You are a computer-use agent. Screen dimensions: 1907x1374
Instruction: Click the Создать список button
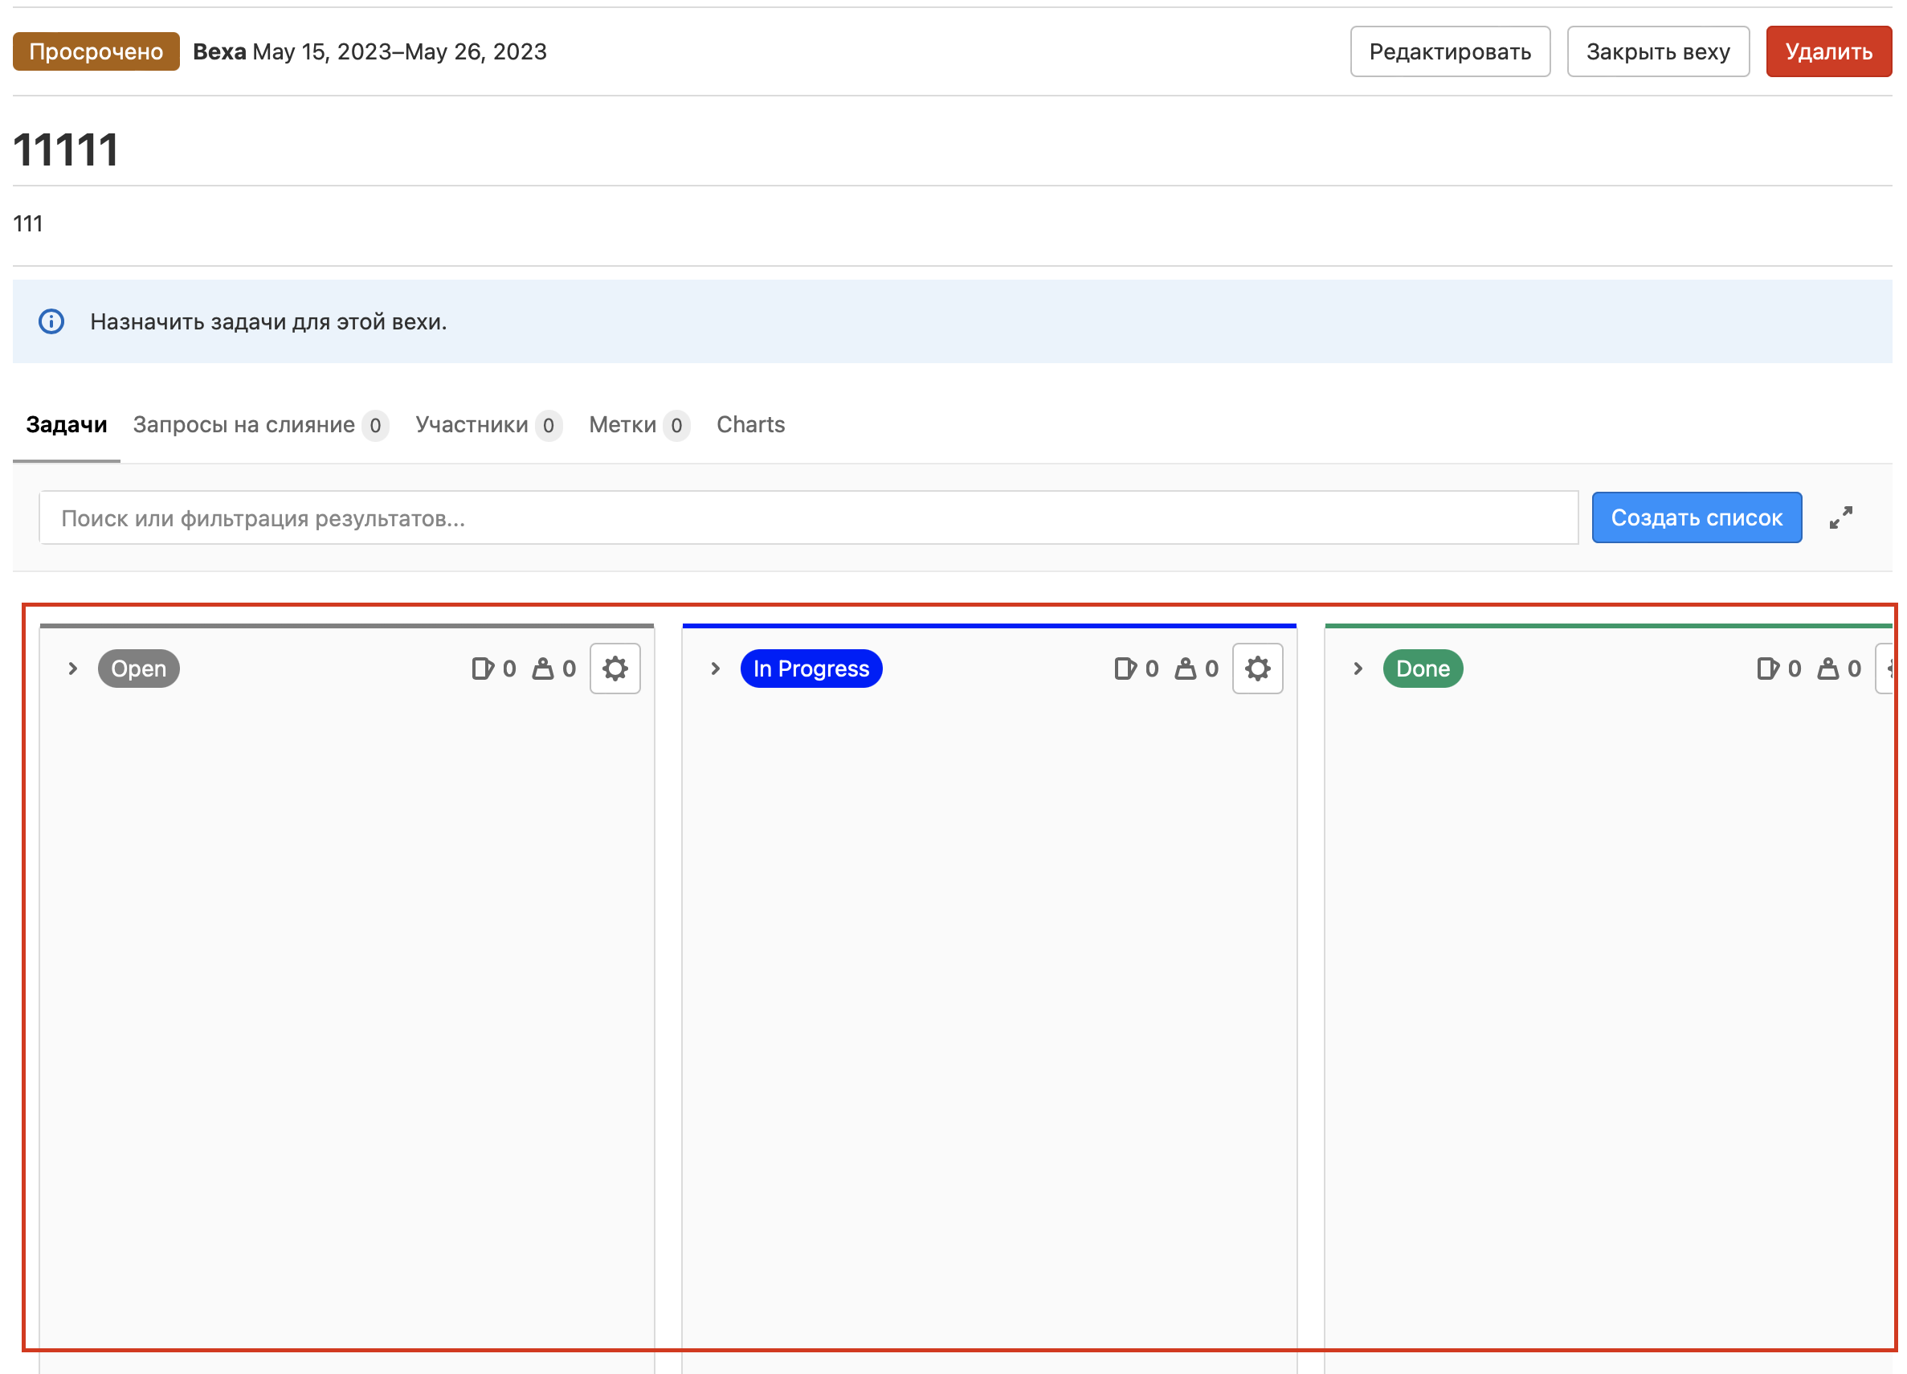click(1696, 518)
